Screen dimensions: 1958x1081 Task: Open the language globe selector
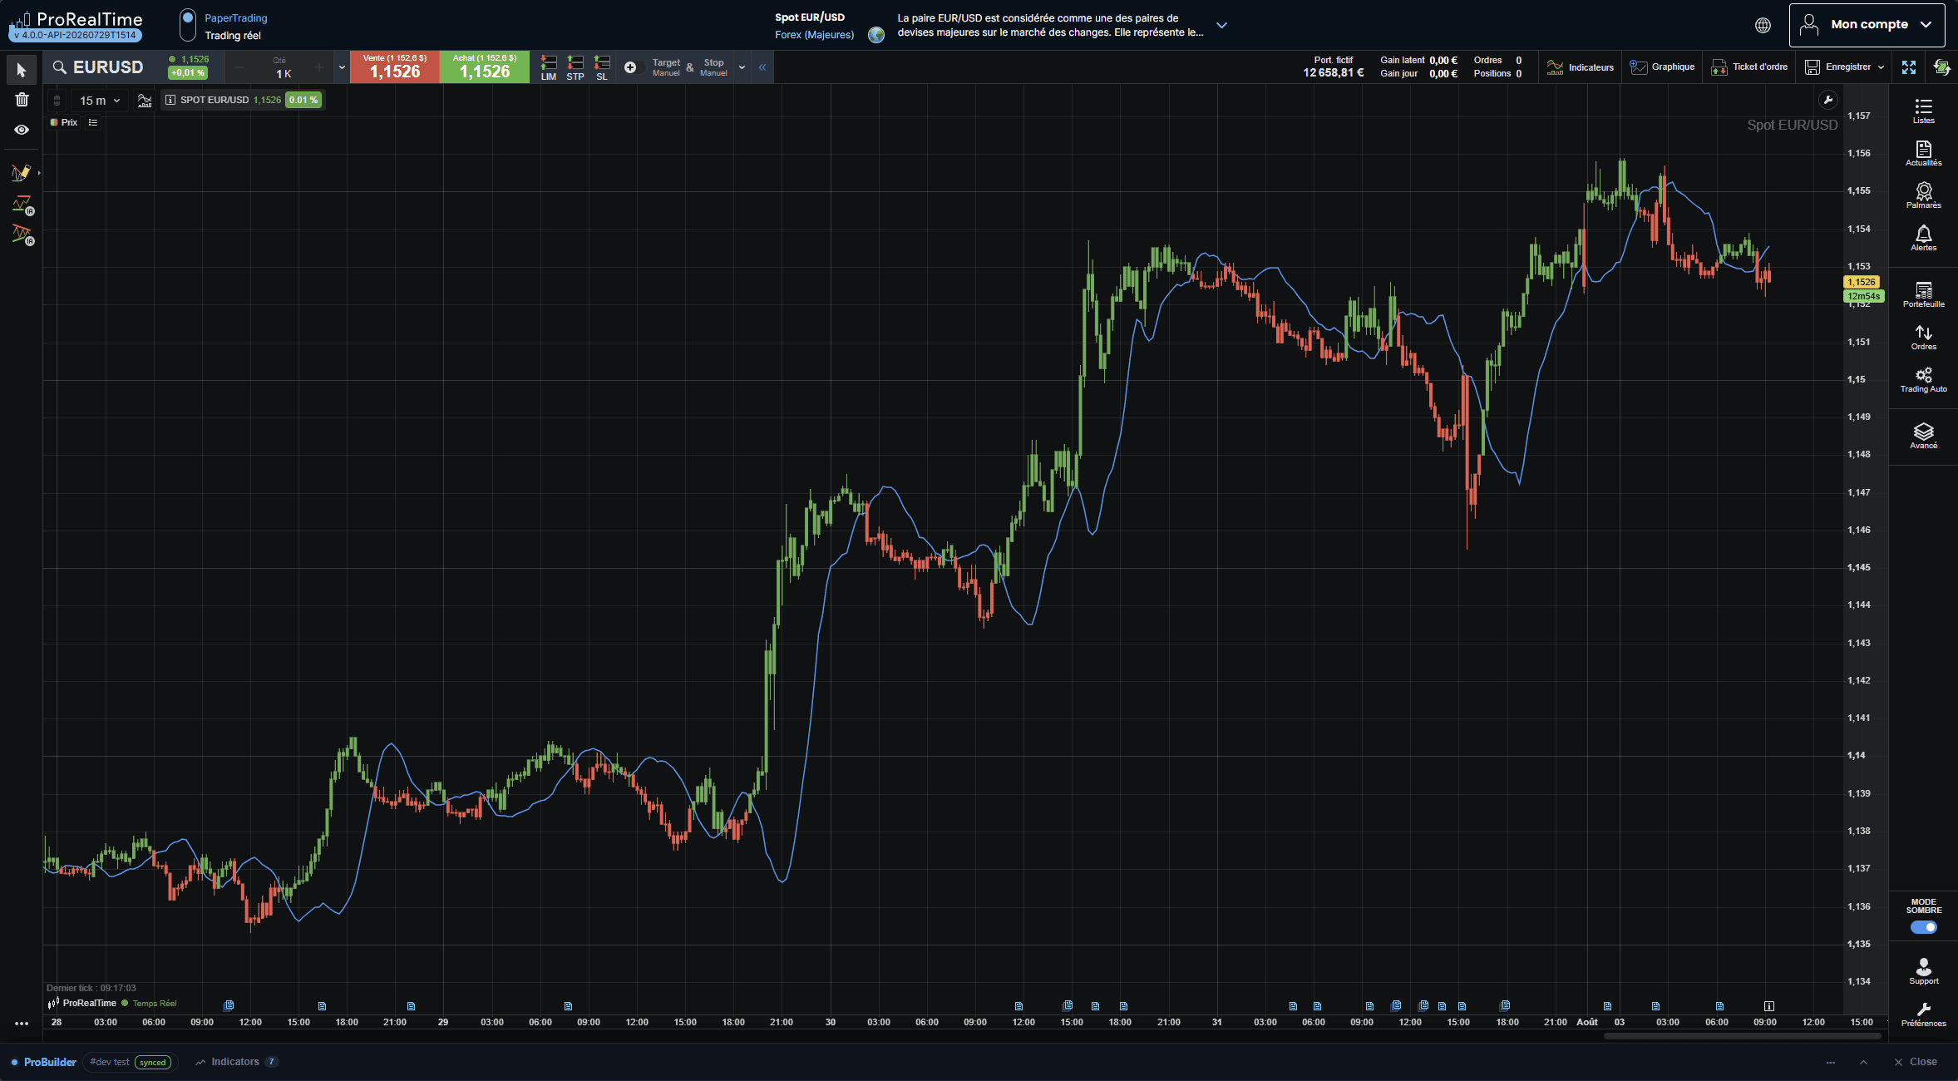pos(1763,25)
